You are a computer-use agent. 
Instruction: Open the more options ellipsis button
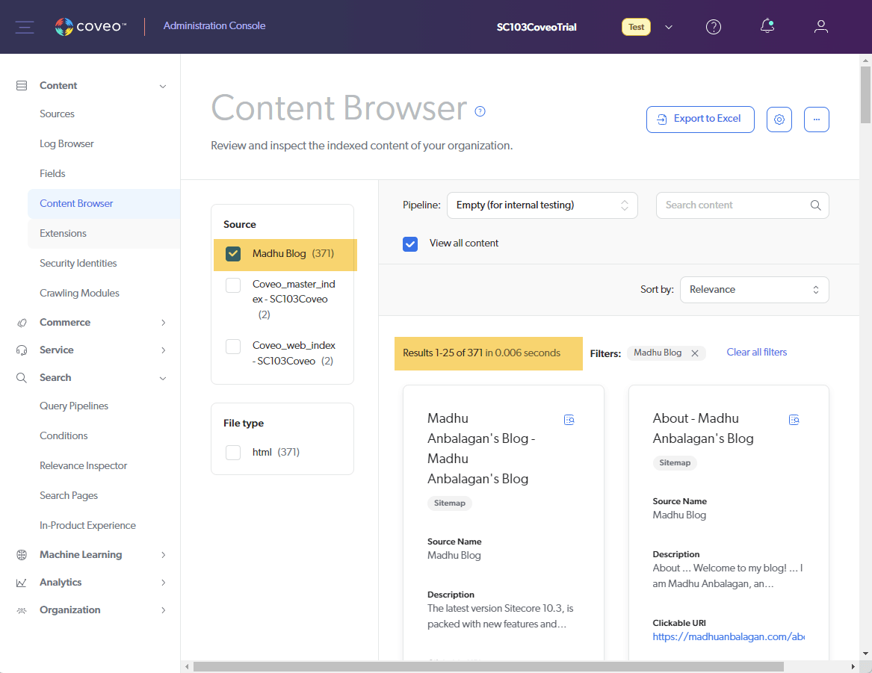coord(816,120)
